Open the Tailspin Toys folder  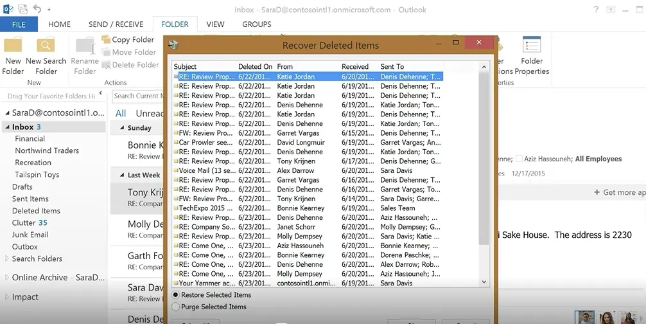37,175
